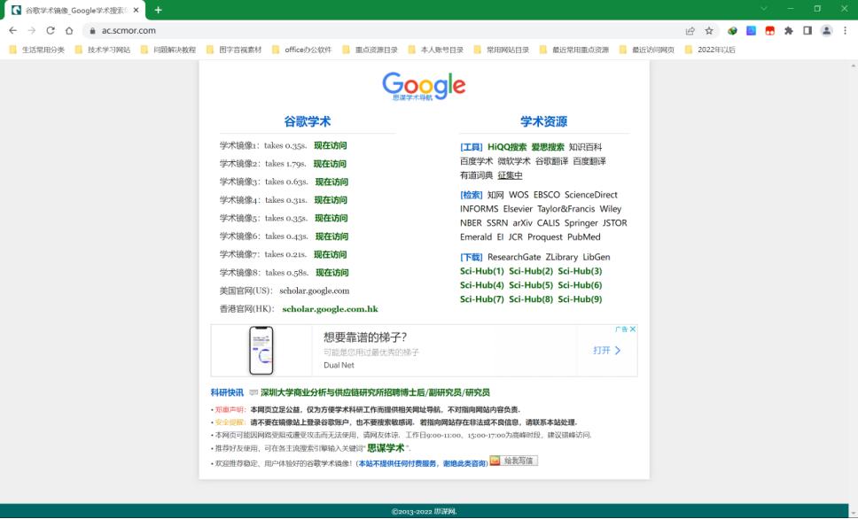858x519 pixels.
Task: Click the share page icon in address bar
Action: pyautogui.click(x=690, y=31)
